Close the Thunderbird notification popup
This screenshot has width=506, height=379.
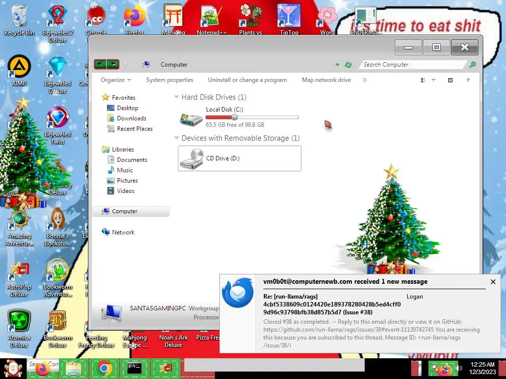point(493,282)
